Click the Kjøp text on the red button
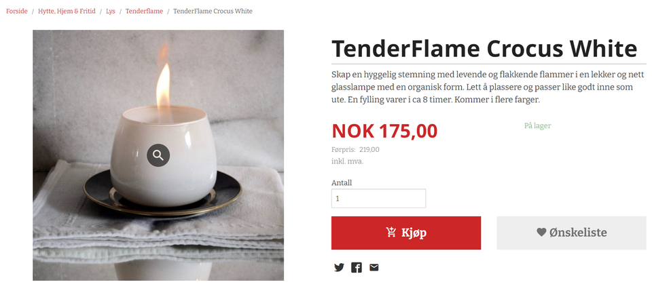This screenshot has height=295, width=652. [414, 233]
